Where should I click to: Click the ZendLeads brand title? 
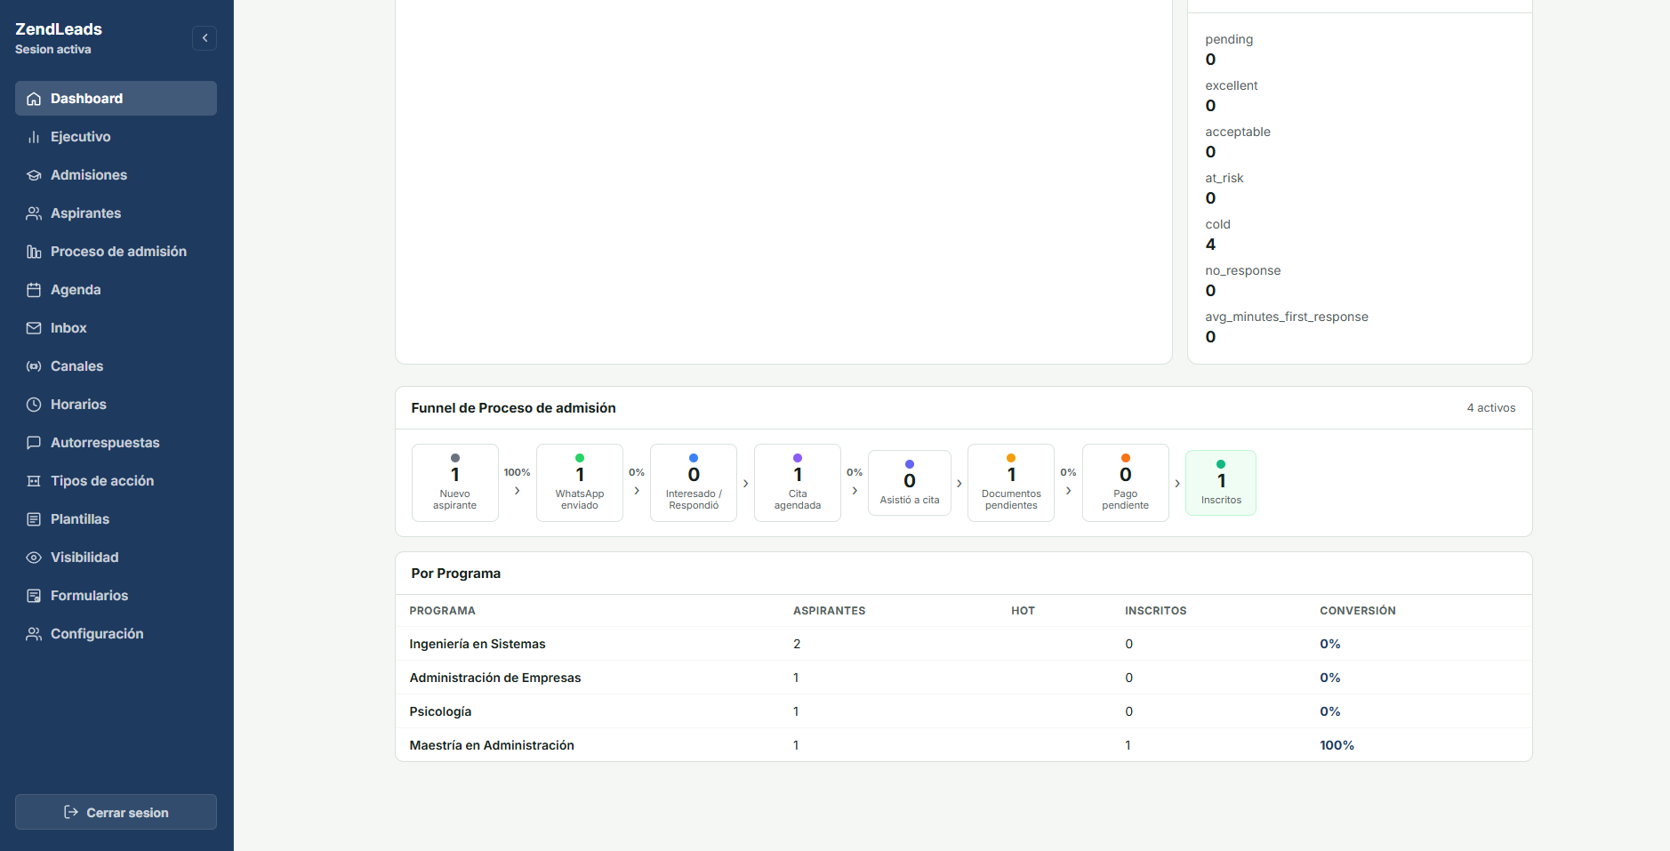pos(59,29)
